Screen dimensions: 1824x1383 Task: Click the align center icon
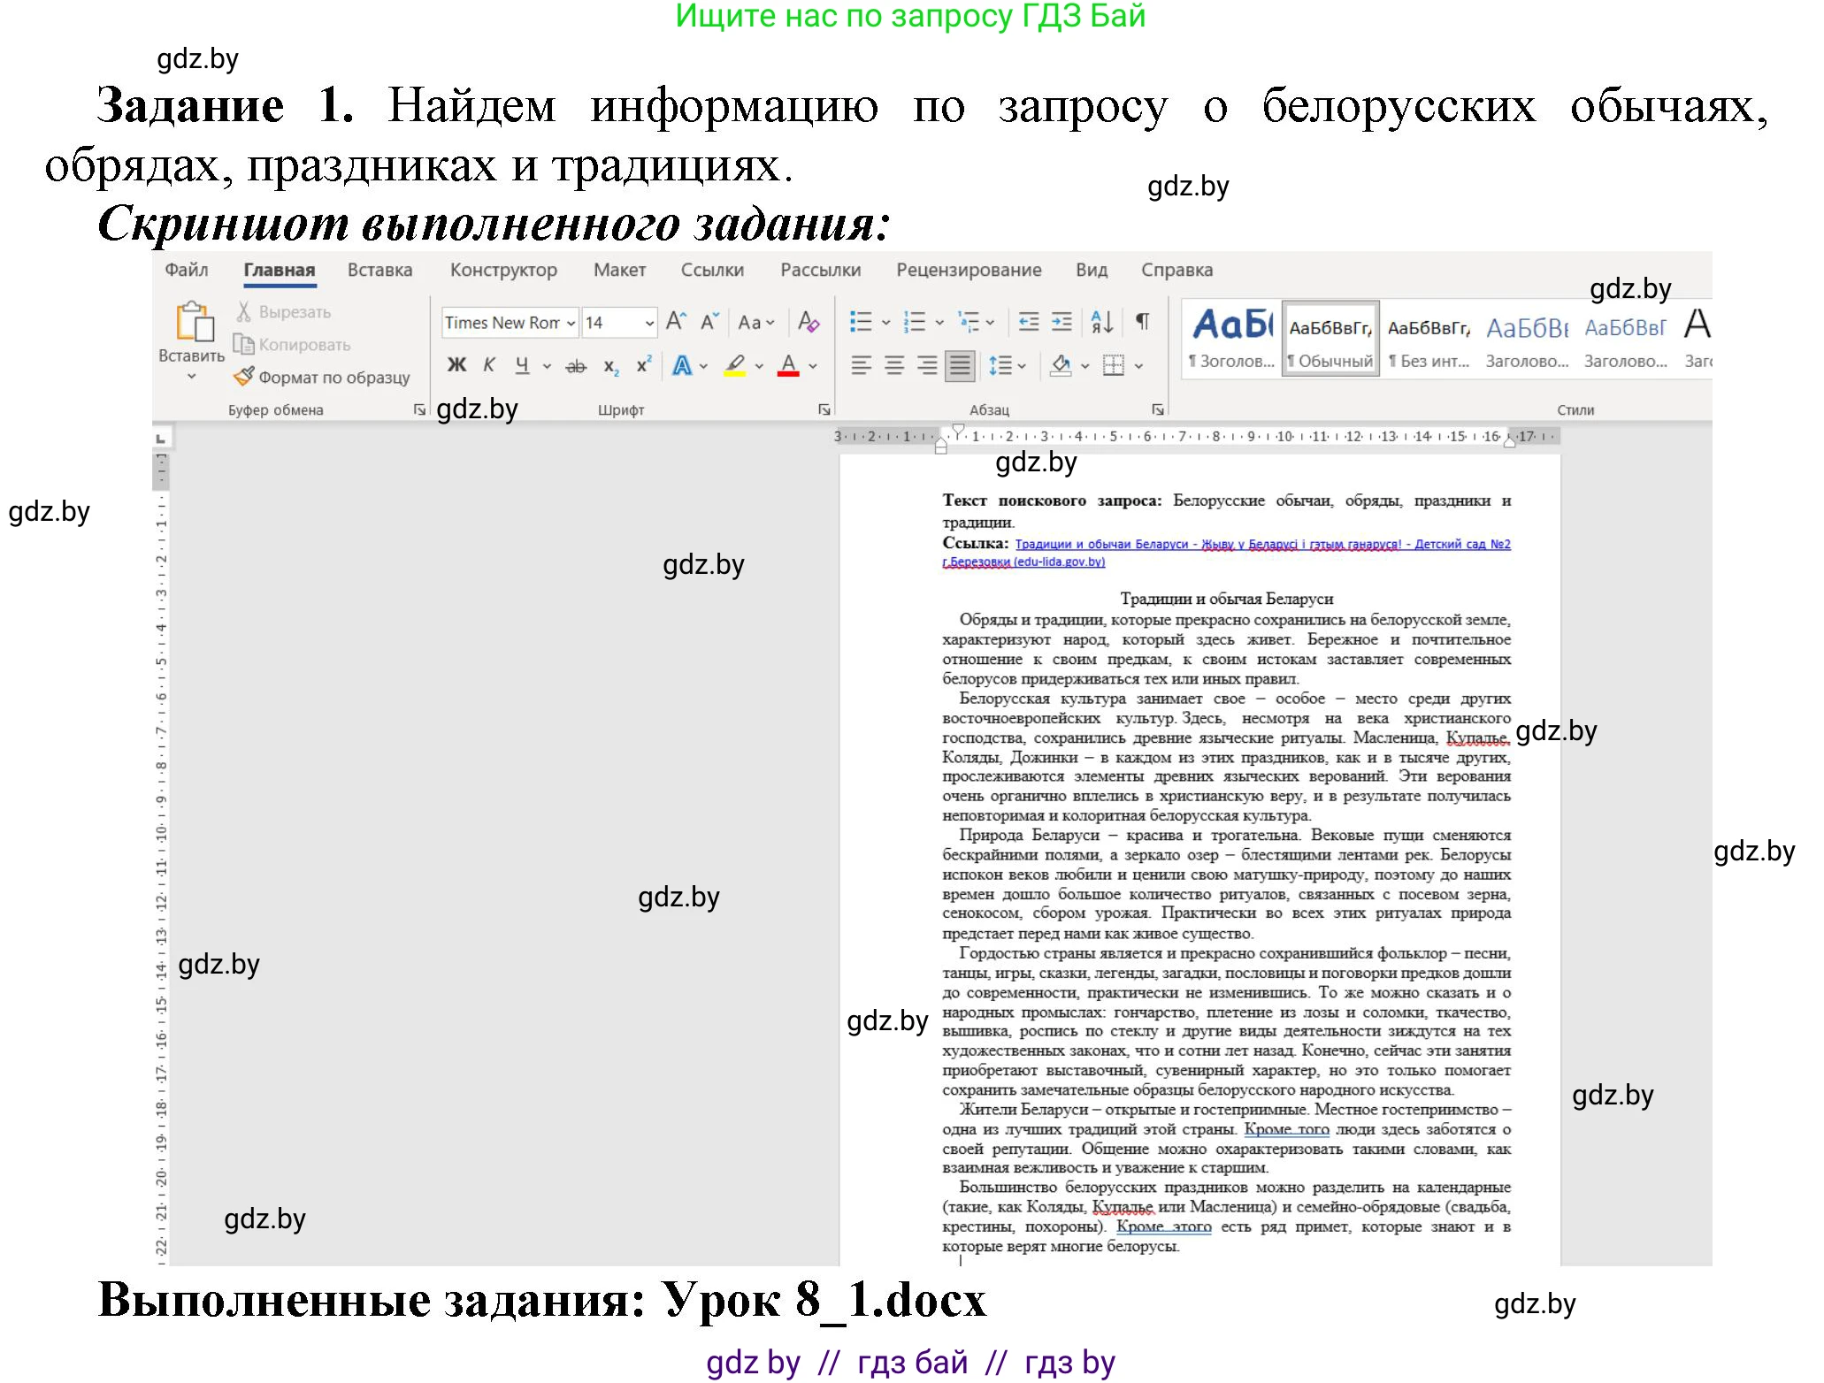click(x=893, y=365)
